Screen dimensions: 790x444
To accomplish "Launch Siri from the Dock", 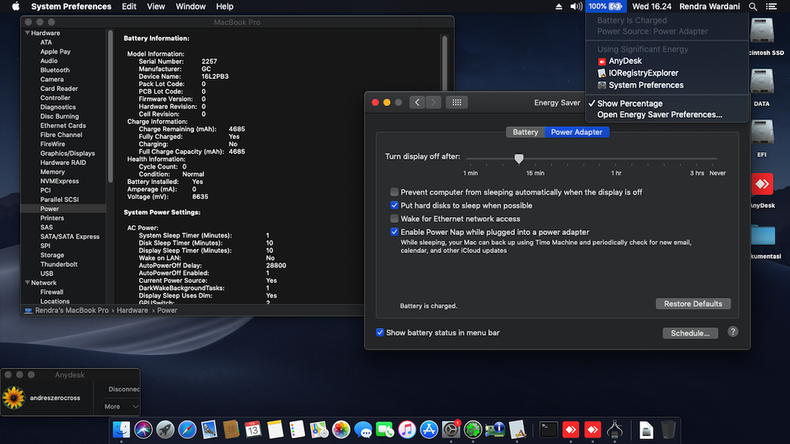I will tap(143, 429).
